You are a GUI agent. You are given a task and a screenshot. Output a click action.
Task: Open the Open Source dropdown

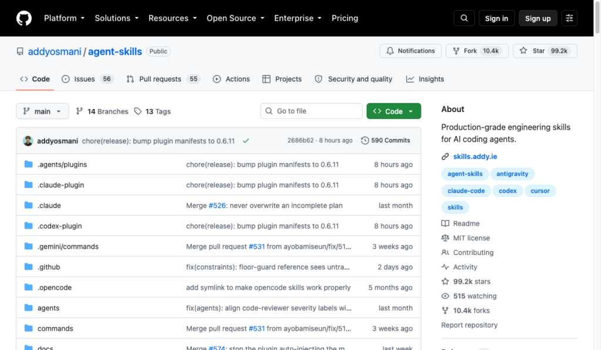[x=235, y=18]
